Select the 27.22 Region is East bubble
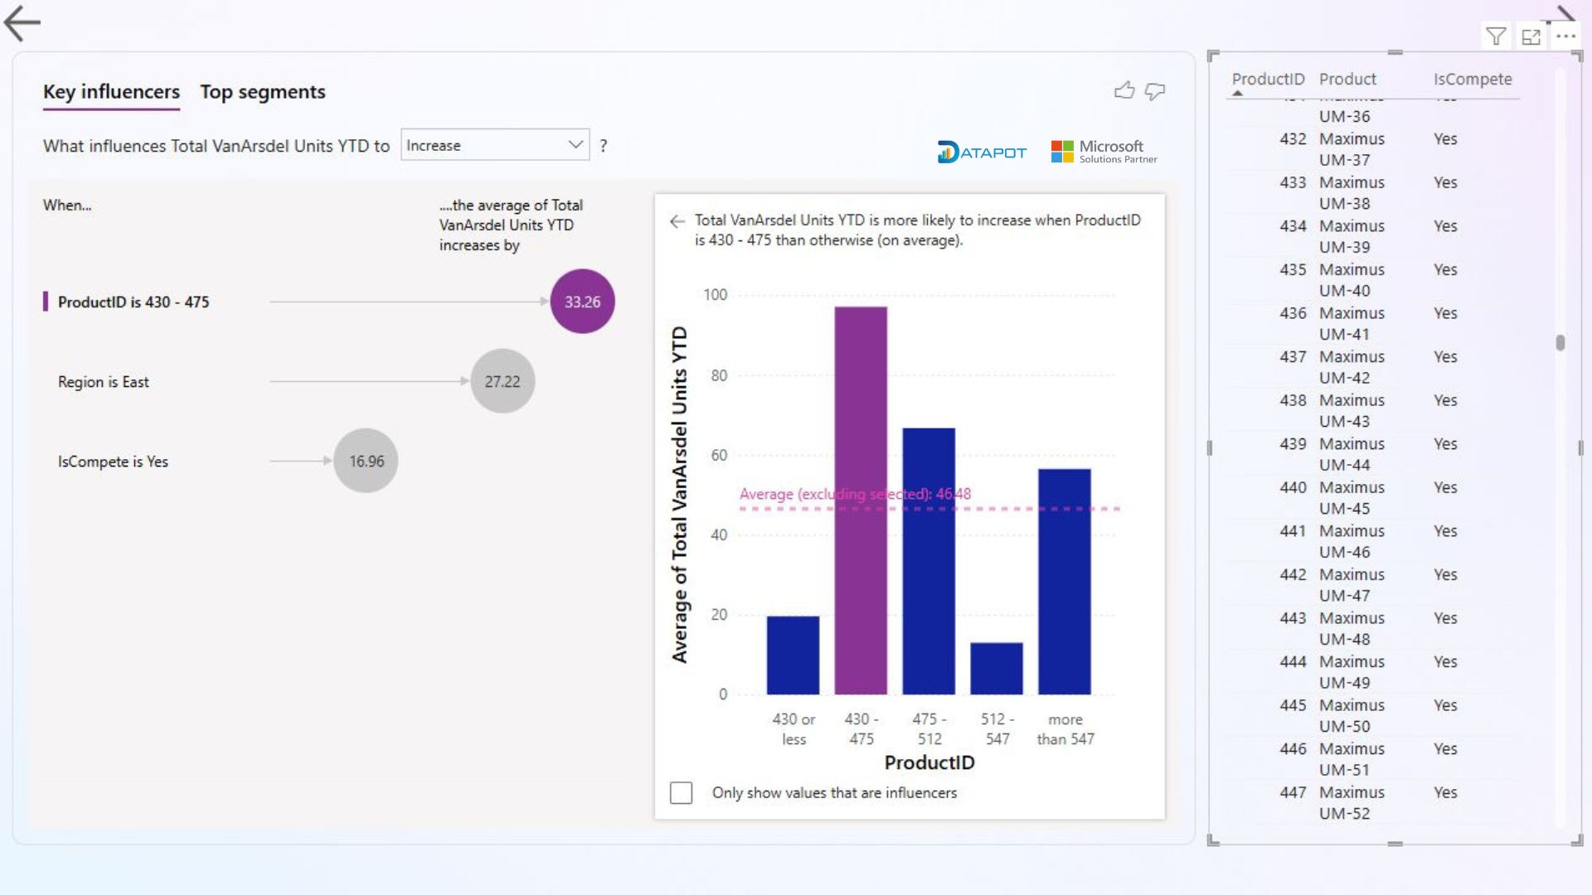The width and height of the screenshot is (1592, 895). click(502, 381)
